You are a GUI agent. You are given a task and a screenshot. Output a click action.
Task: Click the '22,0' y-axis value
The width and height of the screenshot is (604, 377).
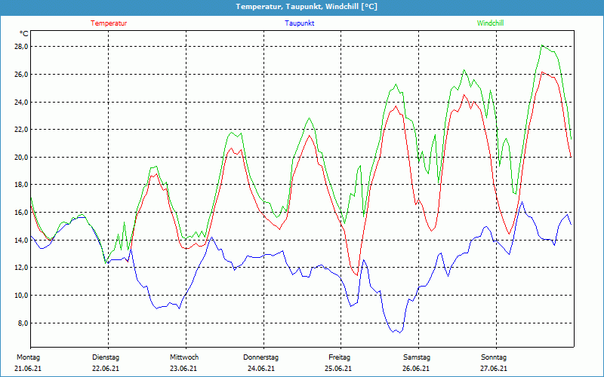pyautogui.click(x=20, y=129)
